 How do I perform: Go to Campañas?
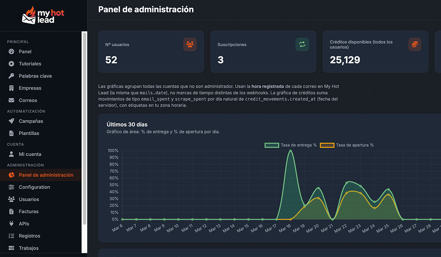(41, 121)
